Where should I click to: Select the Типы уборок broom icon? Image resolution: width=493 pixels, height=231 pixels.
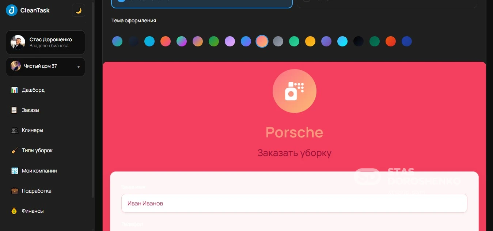coord(14,150)
